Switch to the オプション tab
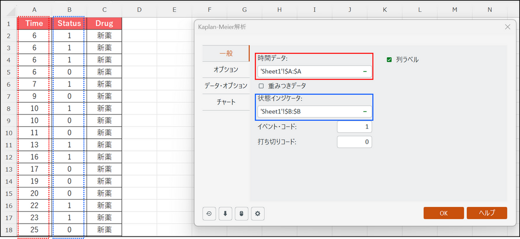 [226, 69]
